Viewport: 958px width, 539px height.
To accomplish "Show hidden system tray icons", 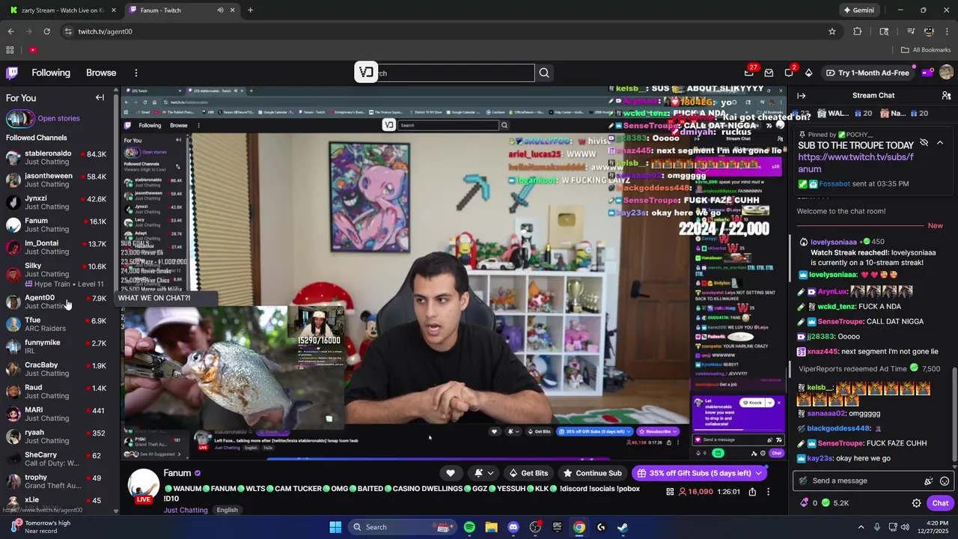I will (861, 527).
